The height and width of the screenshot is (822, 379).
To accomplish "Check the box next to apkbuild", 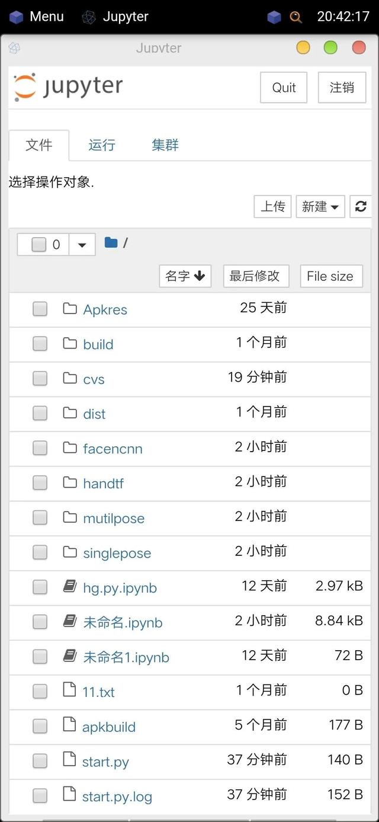I will point(40,726).
